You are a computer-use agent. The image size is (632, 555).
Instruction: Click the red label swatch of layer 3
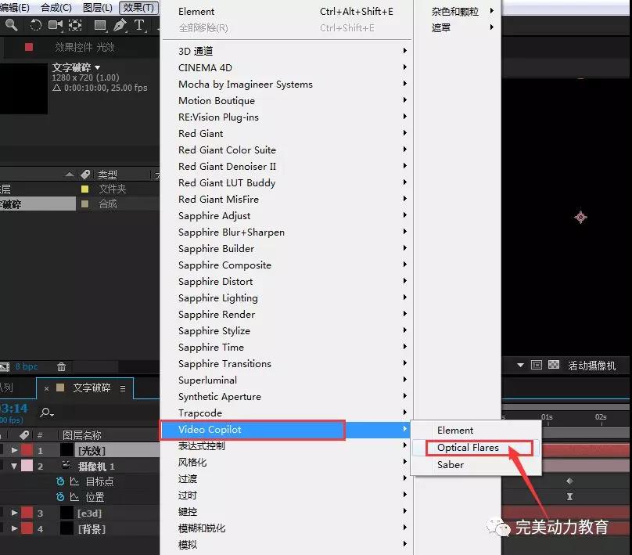27,513
